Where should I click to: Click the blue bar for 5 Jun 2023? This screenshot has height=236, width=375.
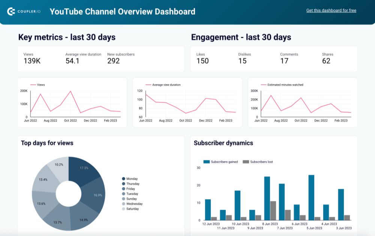311,198
